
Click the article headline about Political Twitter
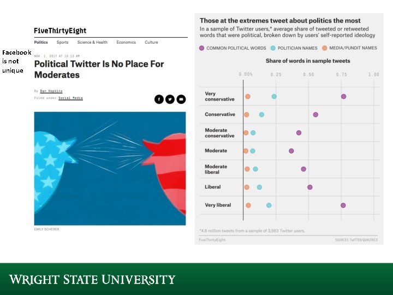tap(99, 69)
